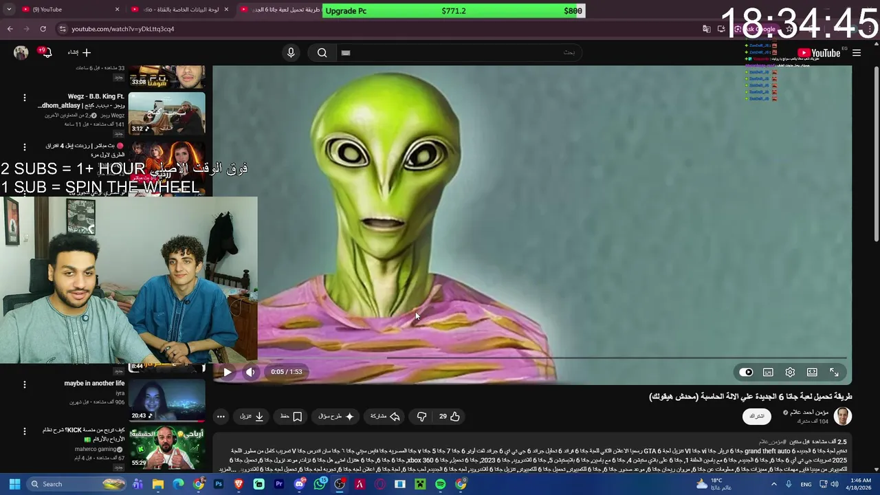Open options for Wegz B.B. King video
The image size is (880, 495).
point(24,98)
